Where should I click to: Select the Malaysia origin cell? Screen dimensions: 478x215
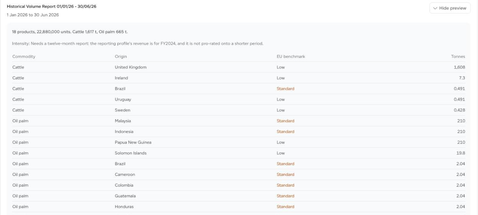click(123, 121)
